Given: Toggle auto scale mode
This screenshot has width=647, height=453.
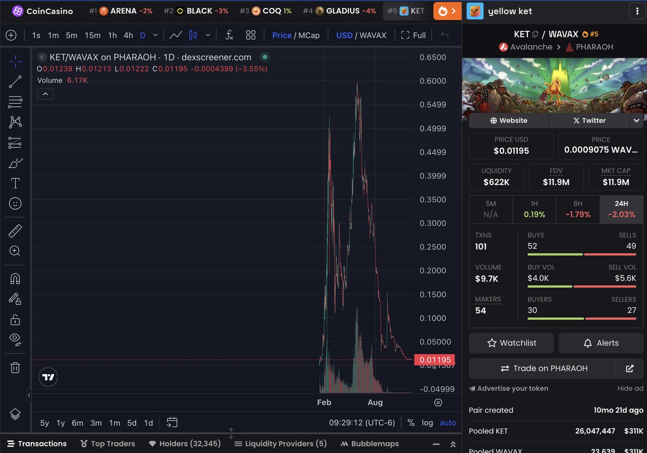Looking at the screenshot, I should tap(448, 423).
